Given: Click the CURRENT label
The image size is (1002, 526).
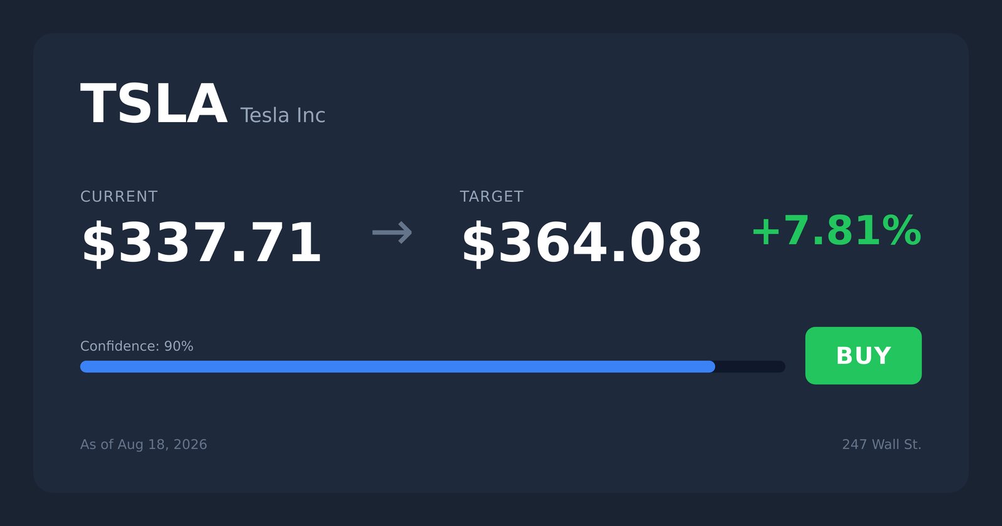Looking at the screenshot, I should (119, 197).
